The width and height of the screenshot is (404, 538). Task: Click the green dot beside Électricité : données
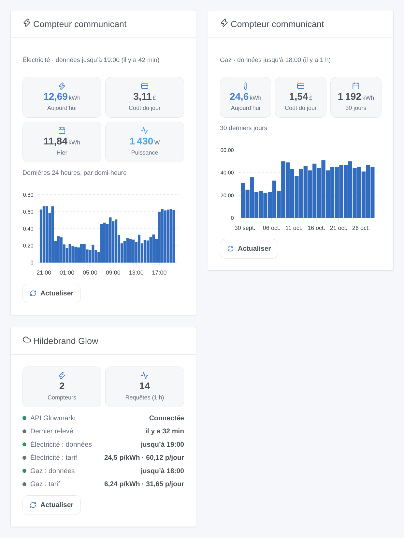[24, 444]
